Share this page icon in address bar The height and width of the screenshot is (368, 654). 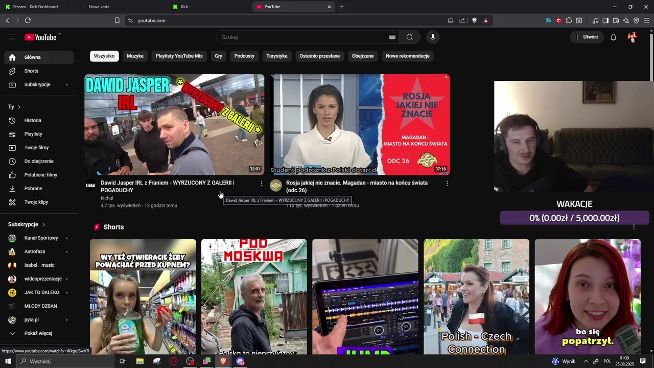462,20
